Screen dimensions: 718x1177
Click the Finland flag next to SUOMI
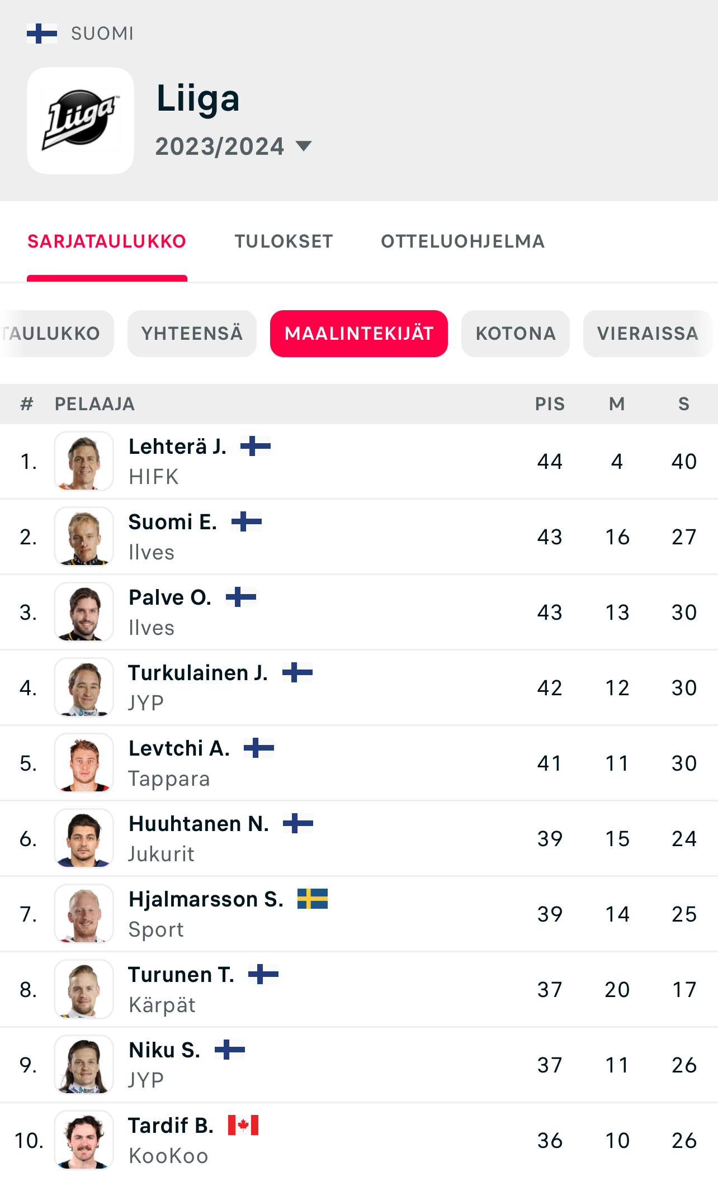pos(42,34)
